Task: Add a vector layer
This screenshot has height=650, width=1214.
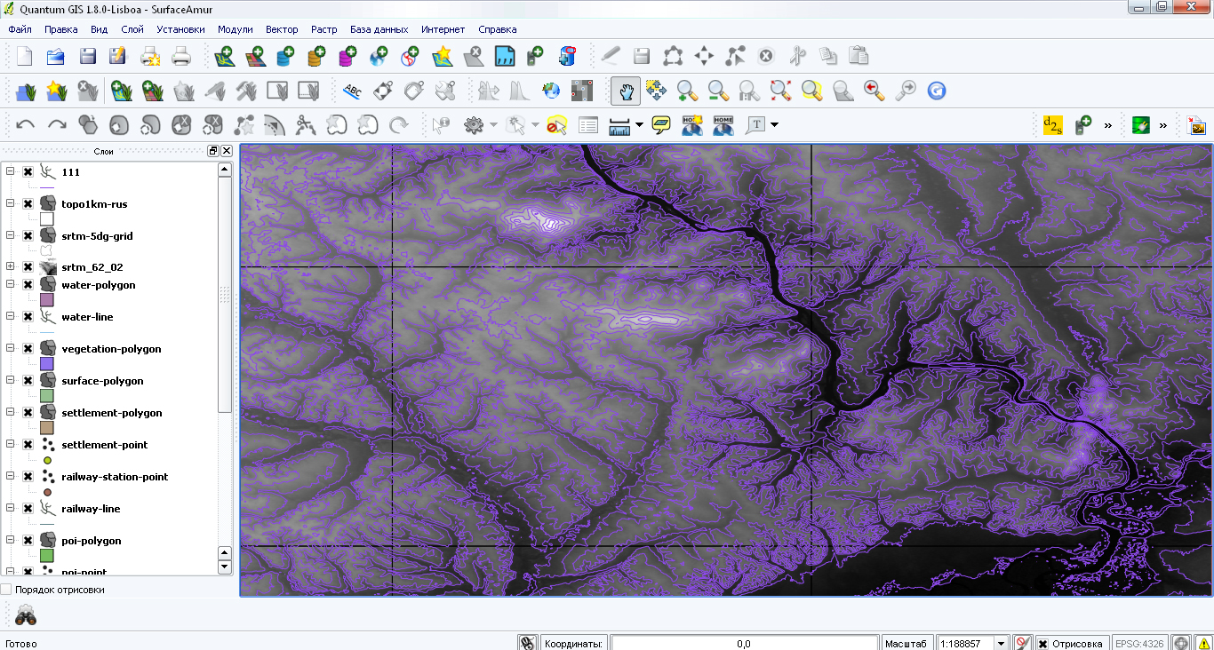Action: point(224,57)
